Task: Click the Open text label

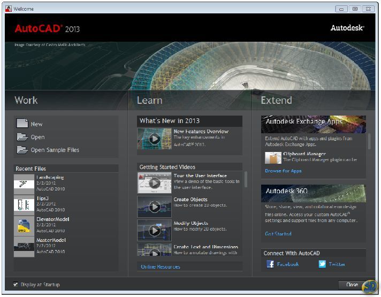Action: 37,137
